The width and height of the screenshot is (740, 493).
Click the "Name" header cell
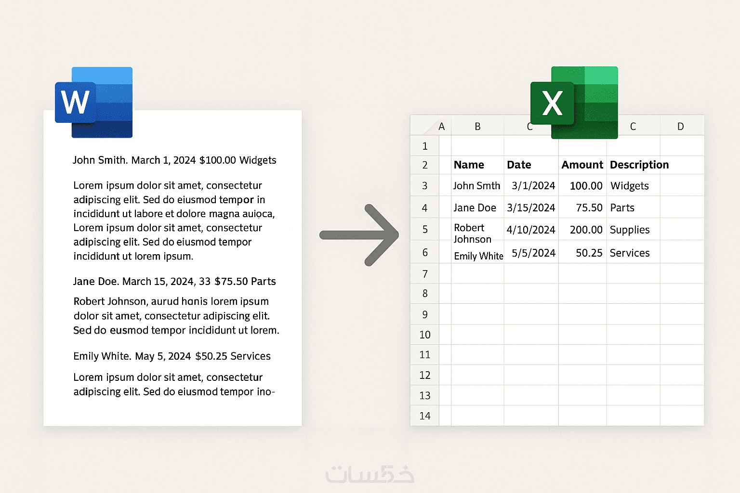(477, 165)
